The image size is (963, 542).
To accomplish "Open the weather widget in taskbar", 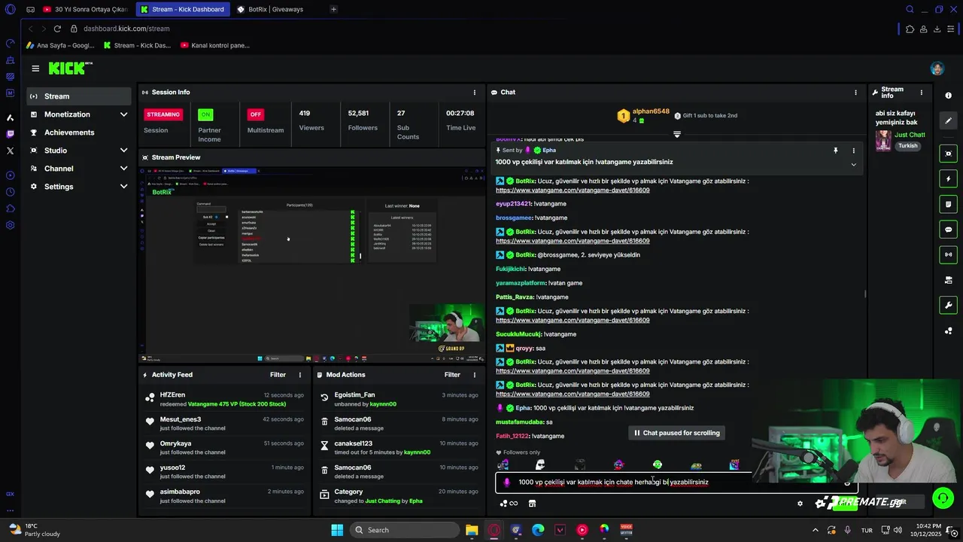I will click(34, 530).
